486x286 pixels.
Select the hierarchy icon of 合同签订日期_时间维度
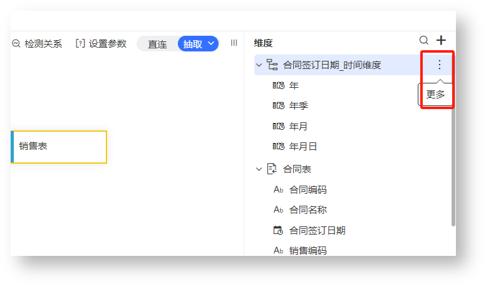(272, 65)
